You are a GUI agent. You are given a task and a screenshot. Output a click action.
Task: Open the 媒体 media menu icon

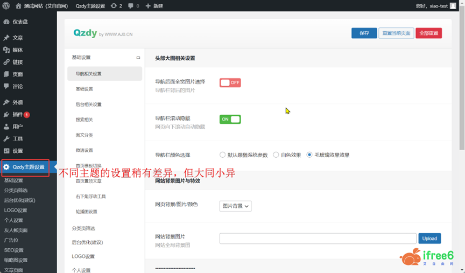[6, 50]
